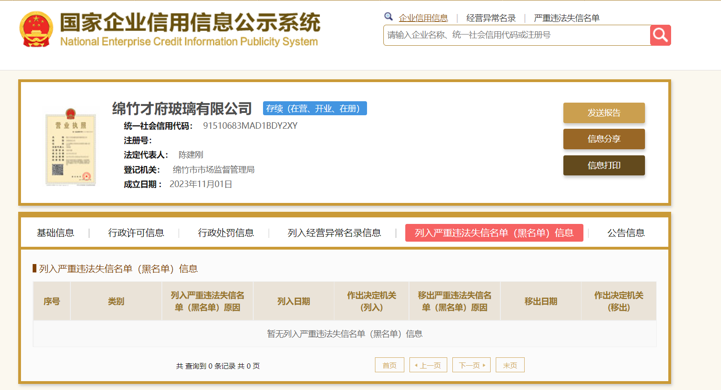Click the 共查询到 0 条记录 count text

tap(218, 366)
